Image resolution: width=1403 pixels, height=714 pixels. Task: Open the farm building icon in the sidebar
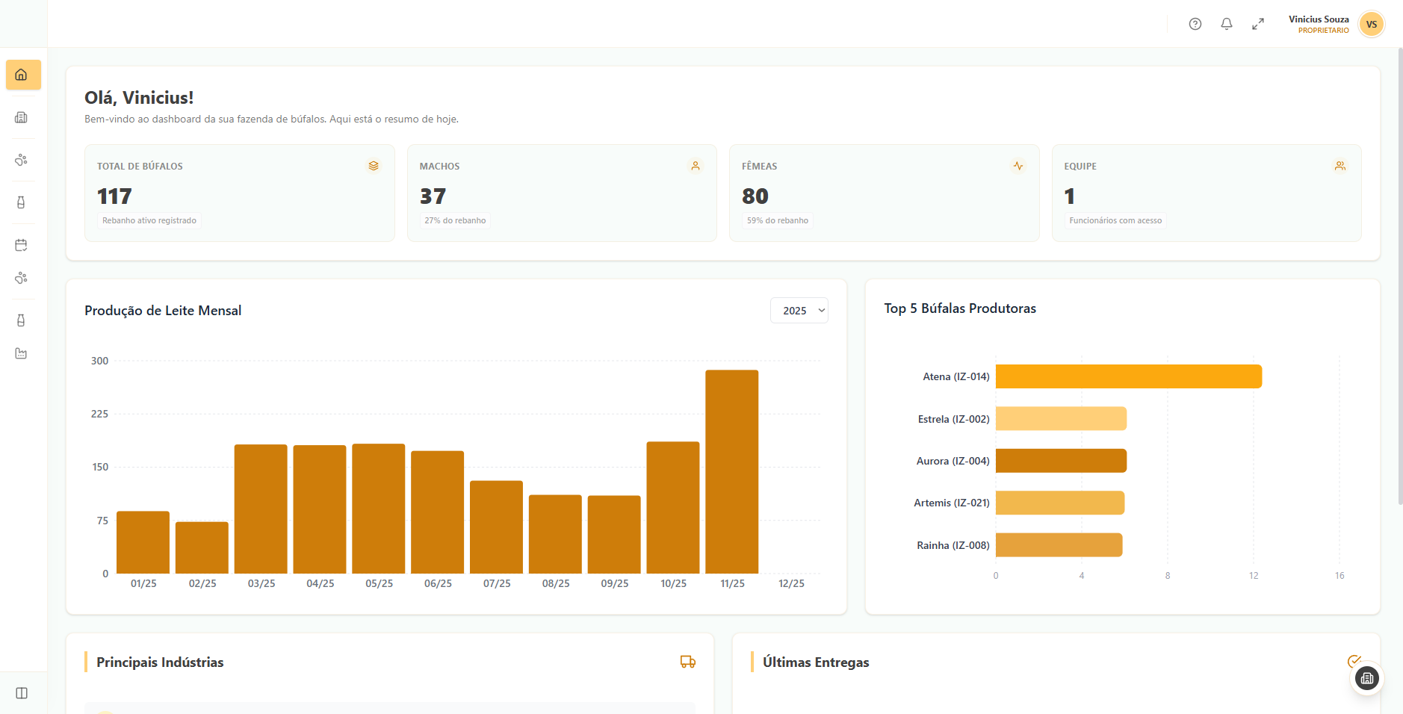[22, 117]
